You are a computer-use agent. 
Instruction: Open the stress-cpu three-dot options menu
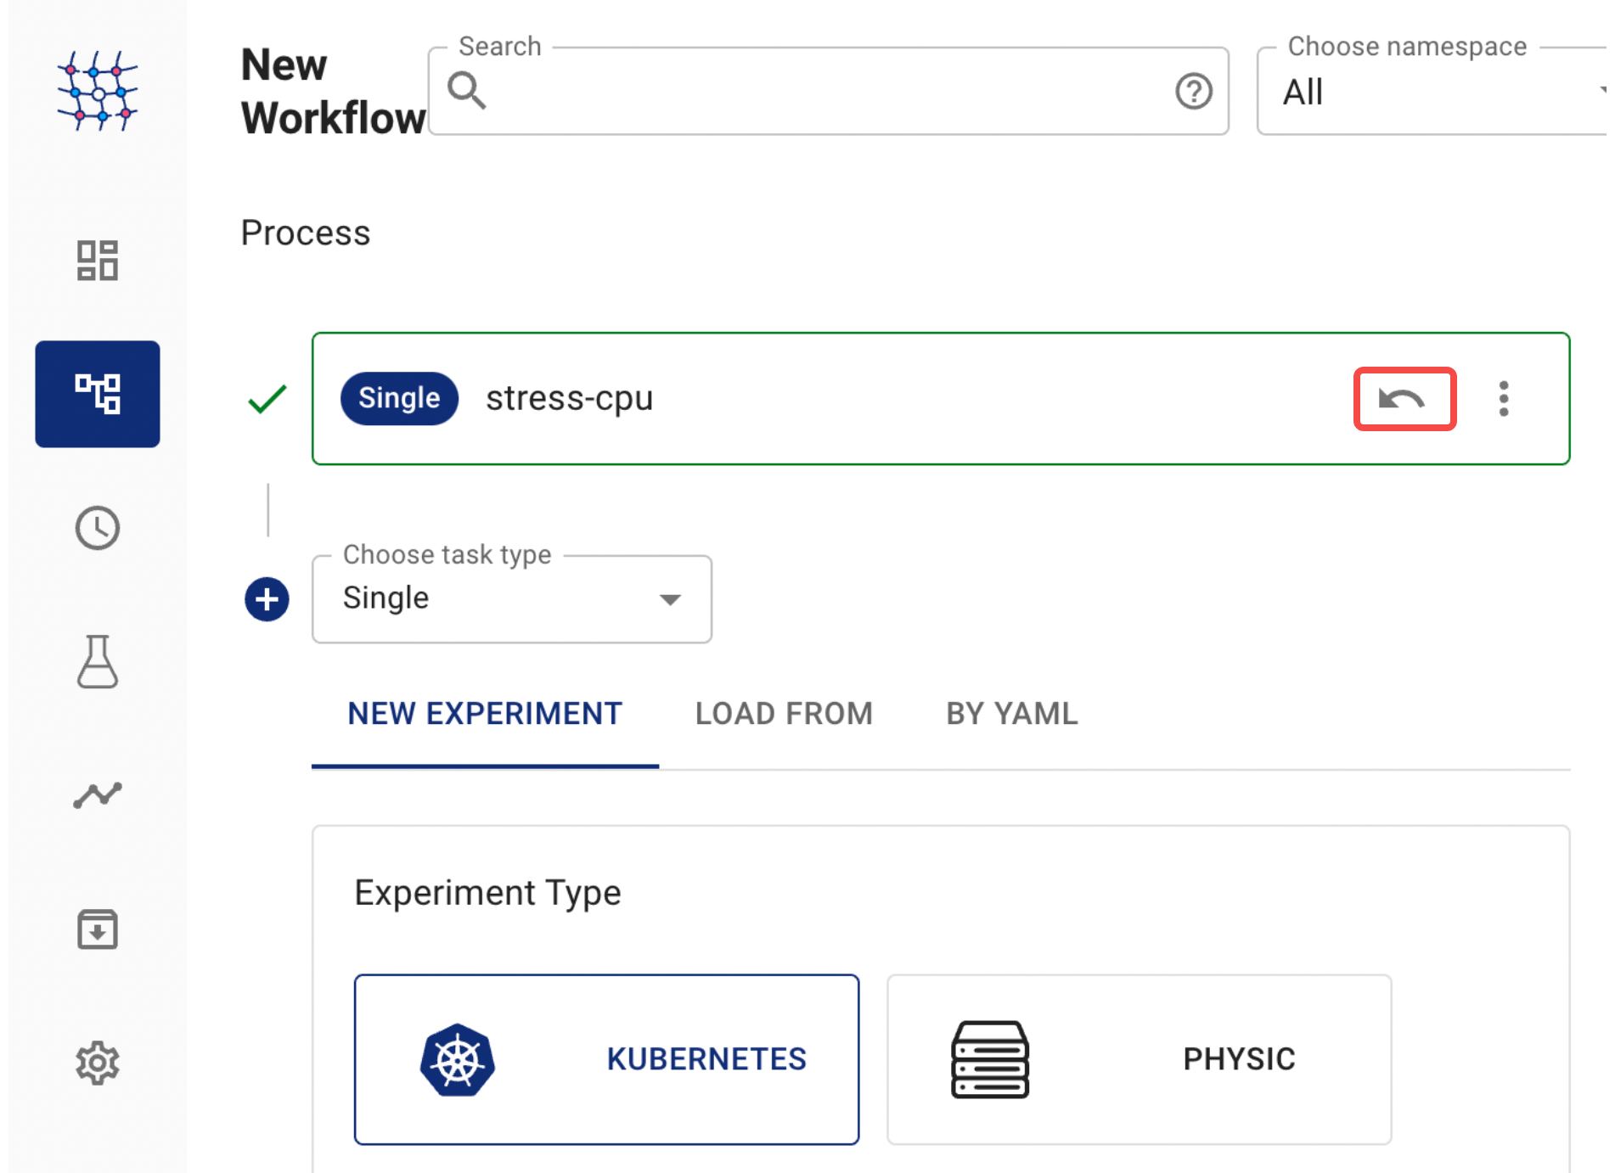coord(1504,399)
